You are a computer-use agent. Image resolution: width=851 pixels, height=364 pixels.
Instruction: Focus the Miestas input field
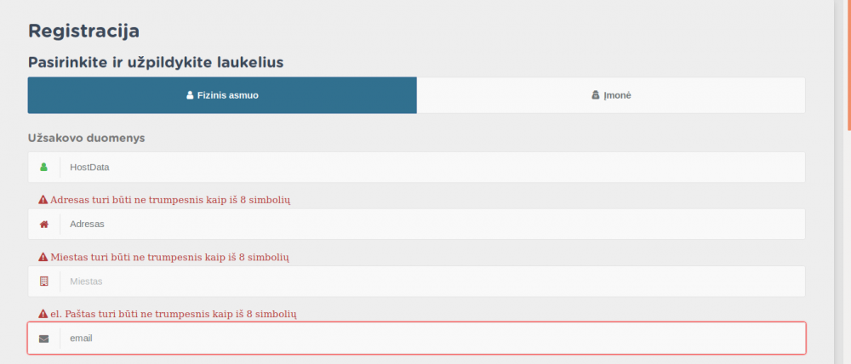pyautogui.click(x=425, y=282)
